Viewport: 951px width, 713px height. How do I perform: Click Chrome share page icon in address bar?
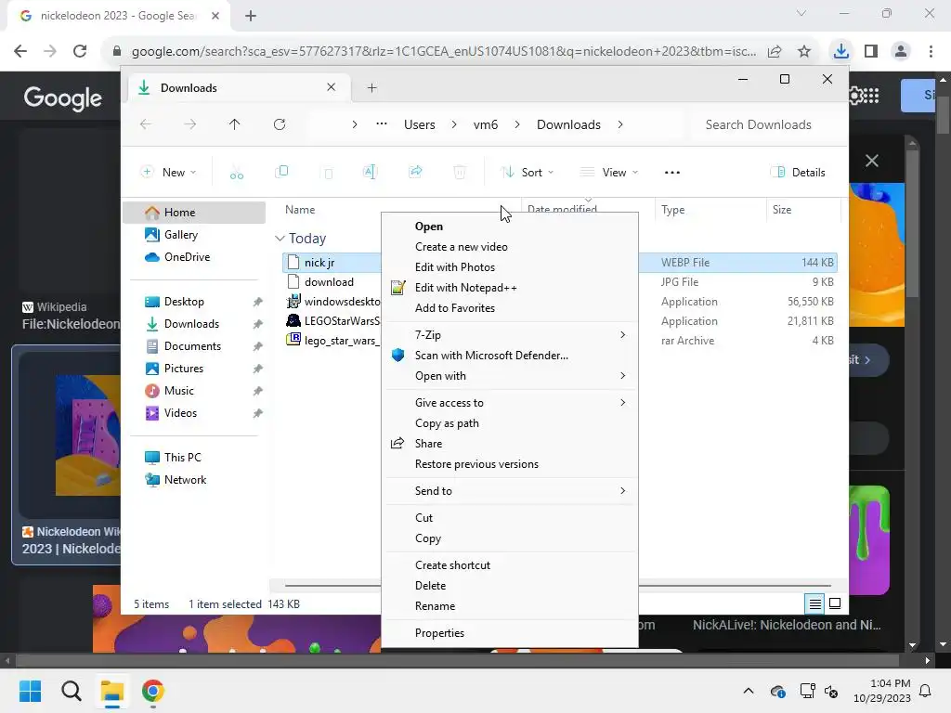click(x=775, y=52)
